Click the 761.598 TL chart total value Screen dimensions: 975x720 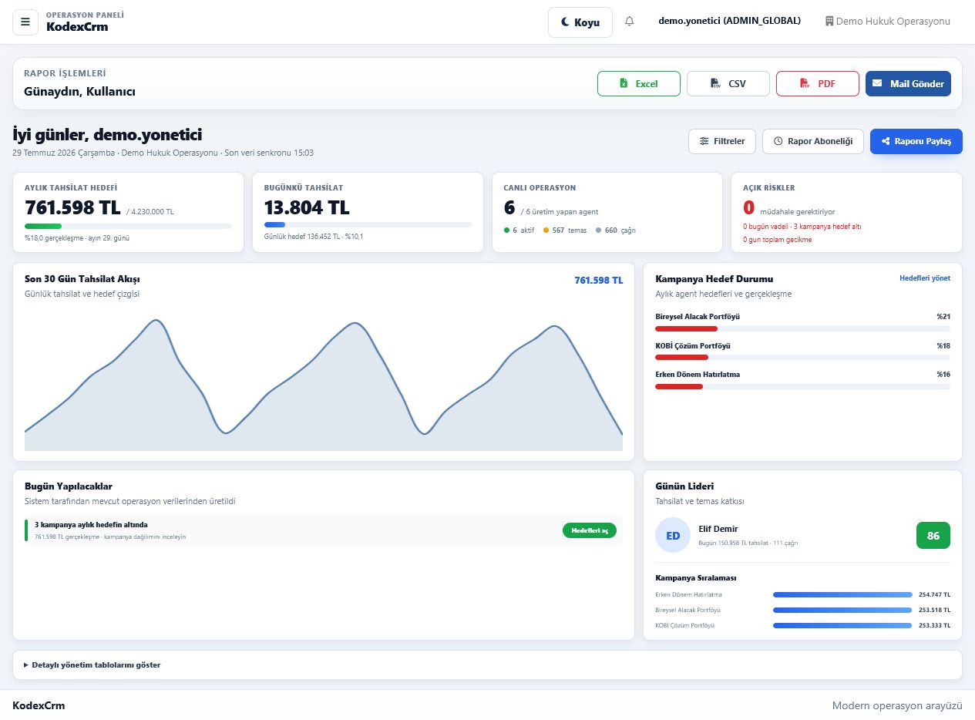click(x=599, y=281)
